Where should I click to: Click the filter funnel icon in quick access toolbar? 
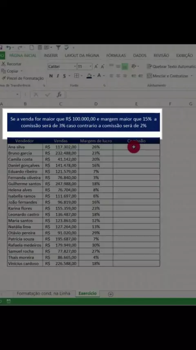click(58, 48)
